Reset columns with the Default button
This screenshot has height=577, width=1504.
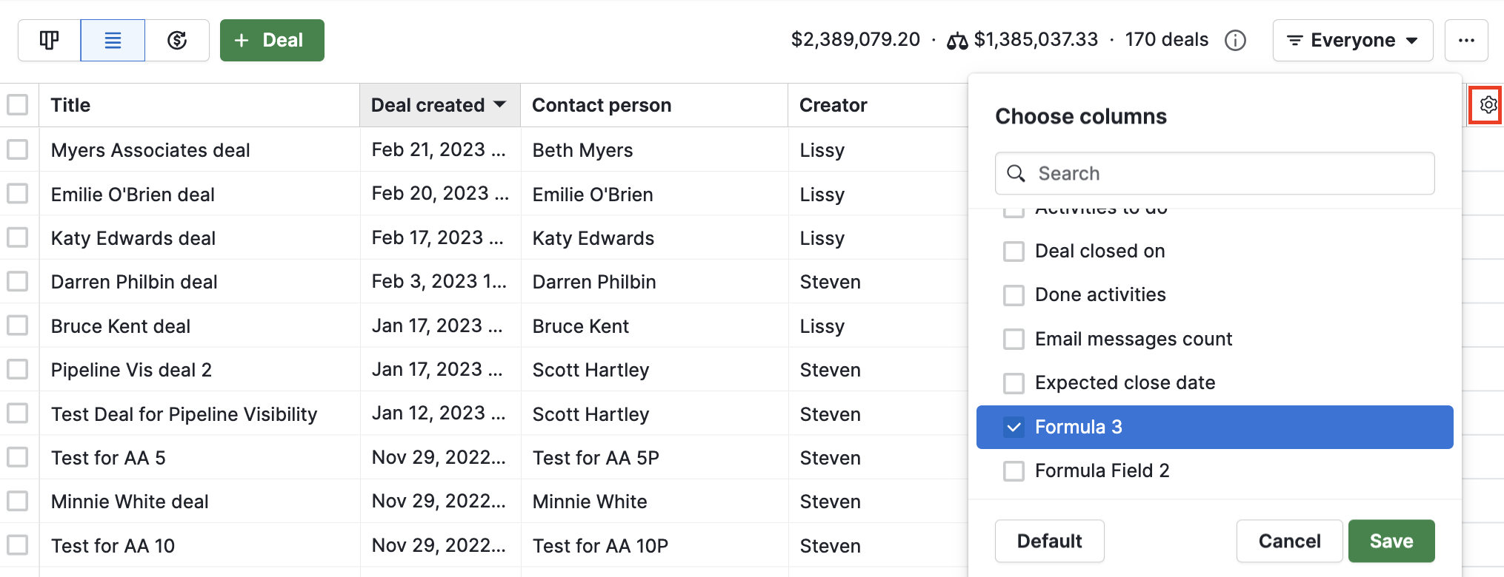[x=1049, y=541]
